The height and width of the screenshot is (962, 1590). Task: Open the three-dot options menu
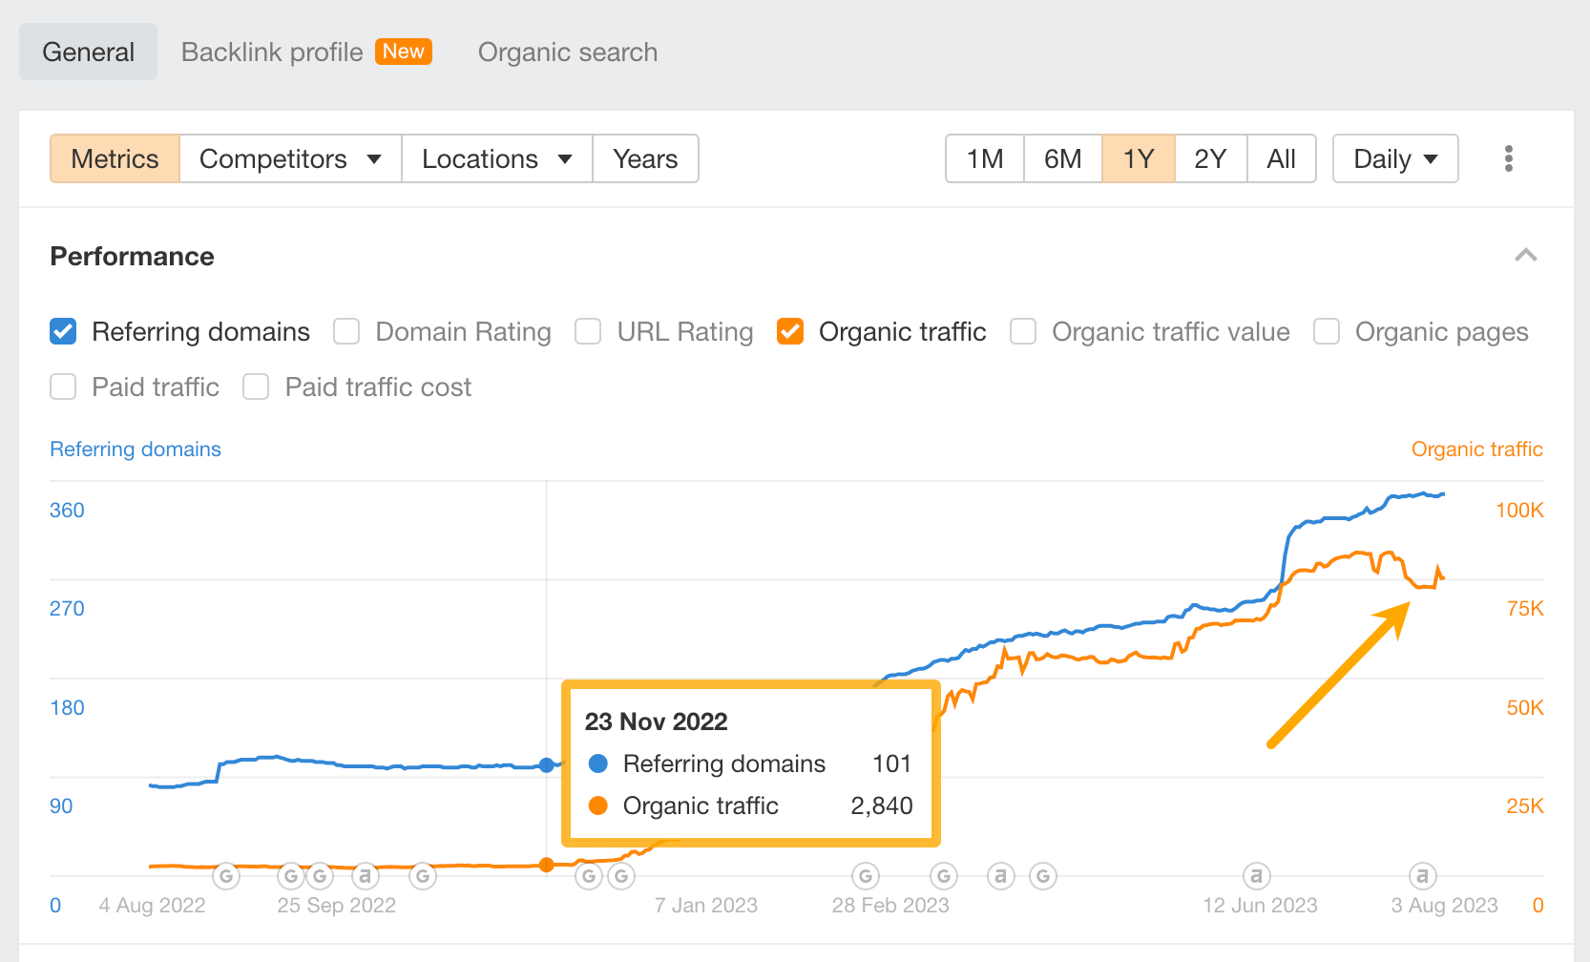(1509, 158)
